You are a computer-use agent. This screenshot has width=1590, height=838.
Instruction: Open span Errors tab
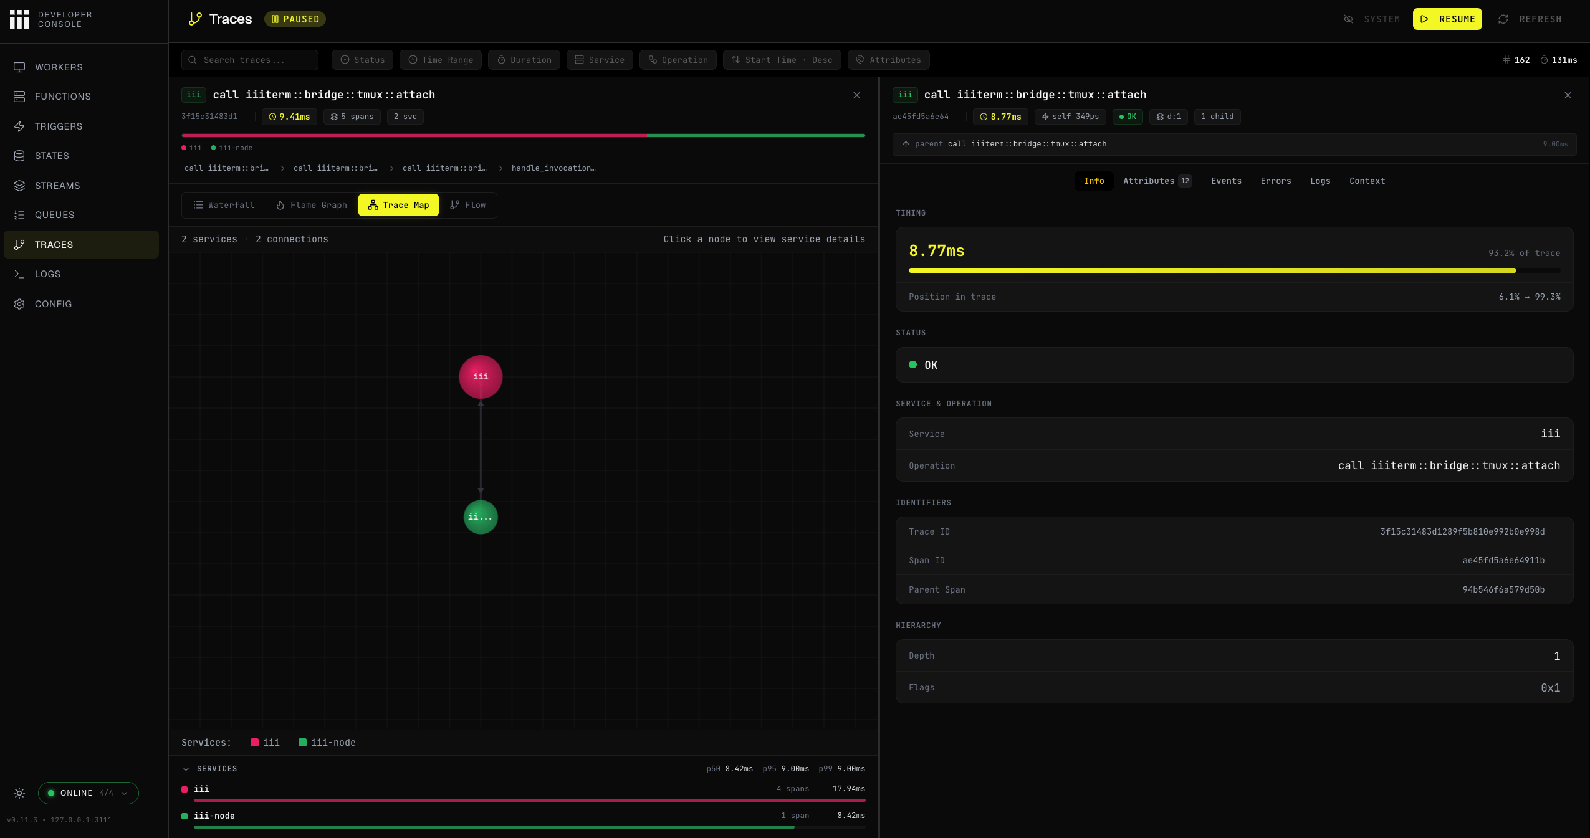1276,181
